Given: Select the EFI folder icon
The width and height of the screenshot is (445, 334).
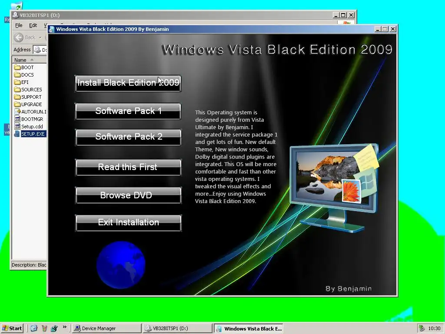Looking at the screenshot, I should 17,82.
